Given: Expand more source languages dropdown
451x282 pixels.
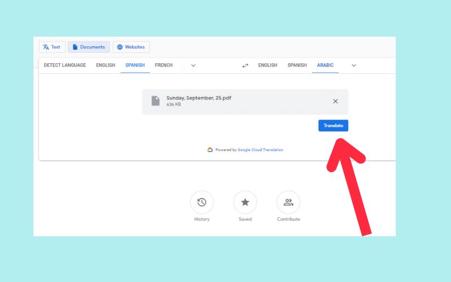Looking at the screenshot, I should pyautogui.click(x=193, y=65).
